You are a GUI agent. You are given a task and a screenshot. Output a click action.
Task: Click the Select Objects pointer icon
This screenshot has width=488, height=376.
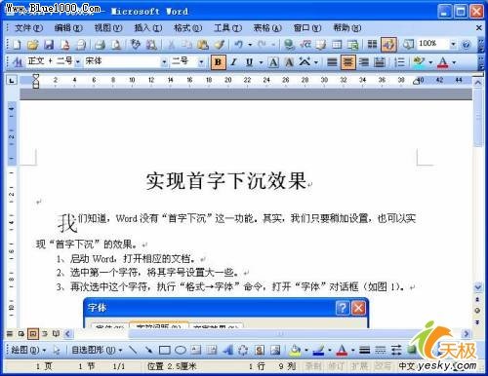pos(57,350)
